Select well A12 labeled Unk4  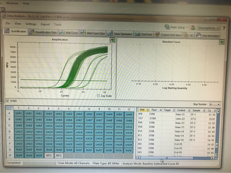coord(129,115)
